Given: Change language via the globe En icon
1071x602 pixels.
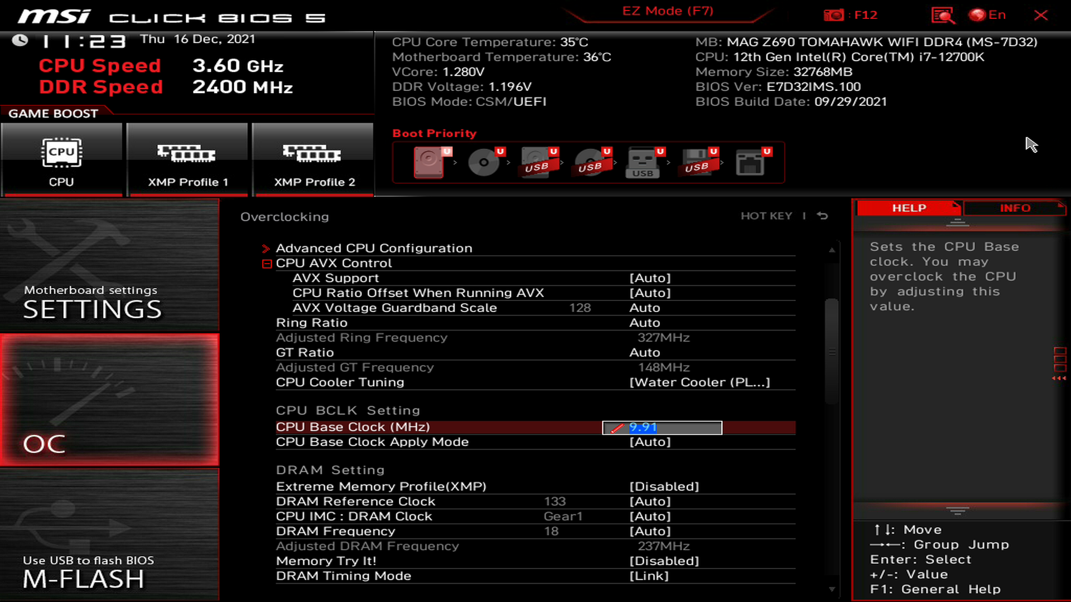Looking at the screenshot, I should pos(987,15).
